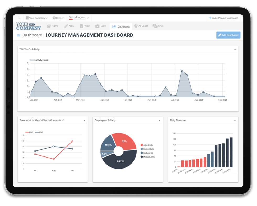257x206 pixels.
Task: Click the Edit Dashboard button
Action: click(x=228, y=35)
